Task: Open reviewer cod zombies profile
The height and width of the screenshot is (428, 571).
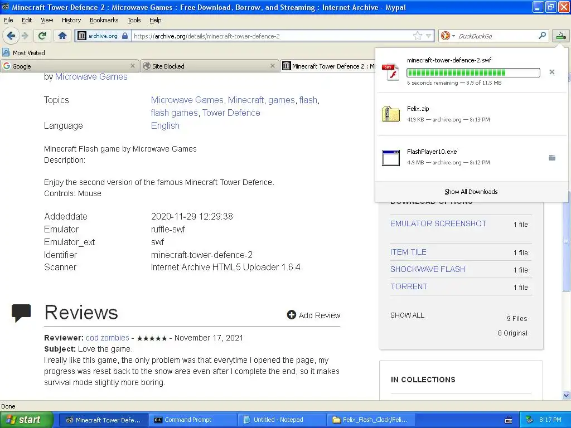Action: [x=108, y=338]
